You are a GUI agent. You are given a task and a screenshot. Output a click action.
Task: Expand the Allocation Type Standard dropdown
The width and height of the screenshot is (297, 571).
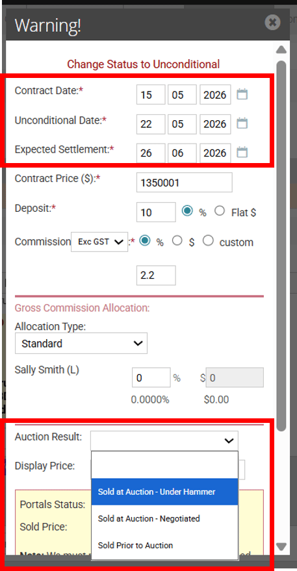tap(81, 343)
